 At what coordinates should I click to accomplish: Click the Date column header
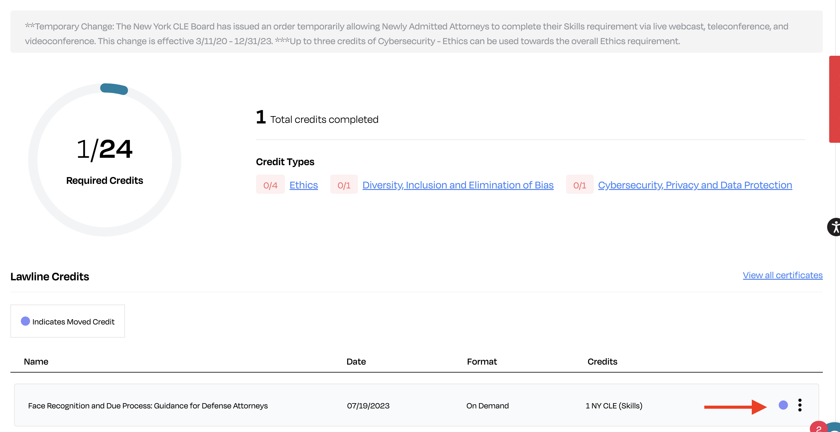click(x=356, y=362)
